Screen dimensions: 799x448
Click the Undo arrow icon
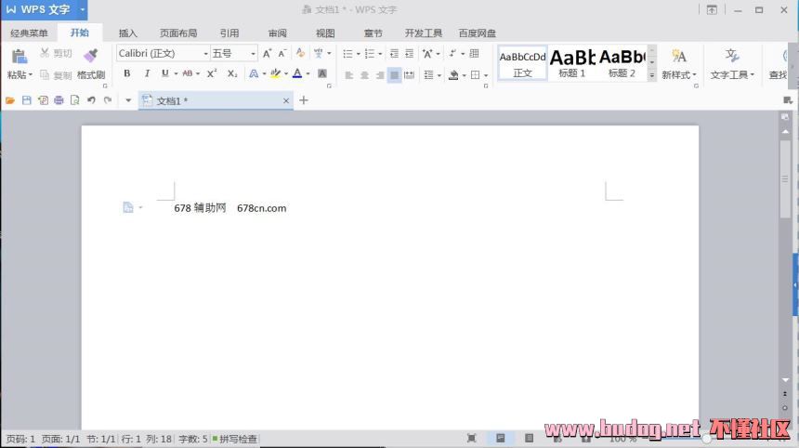91,100
